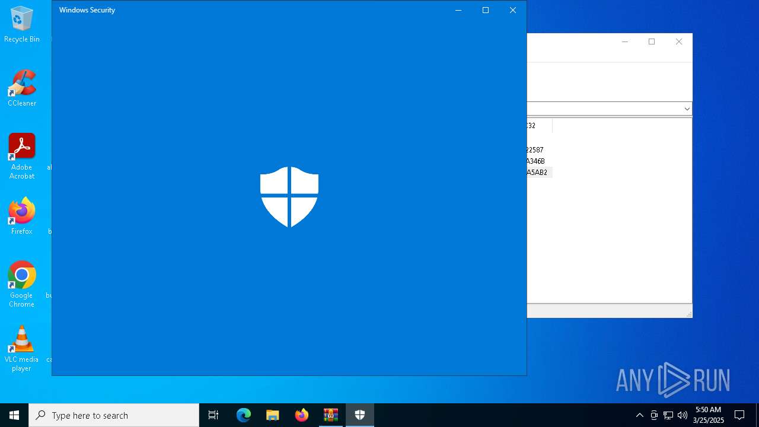This screenshot has width=759, height=427.
Task: Open the clock showing 5:50 AM
Action: (x=708, y=415)
